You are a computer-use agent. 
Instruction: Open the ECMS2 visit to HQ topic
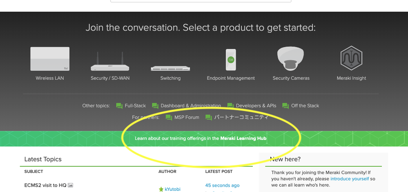[45, 185]
